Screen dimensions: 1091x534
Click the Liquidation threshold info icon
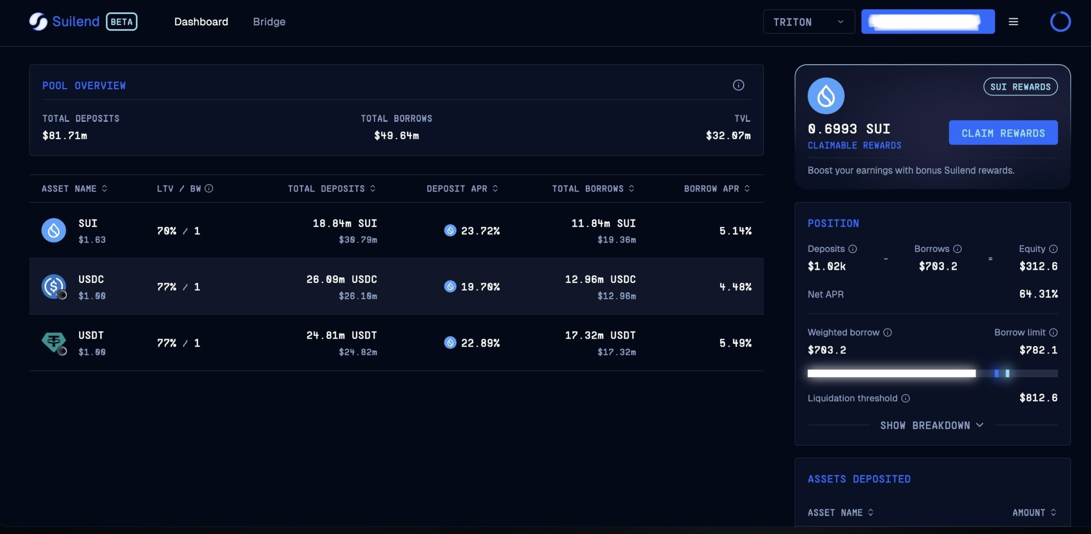tap(905, 398)
